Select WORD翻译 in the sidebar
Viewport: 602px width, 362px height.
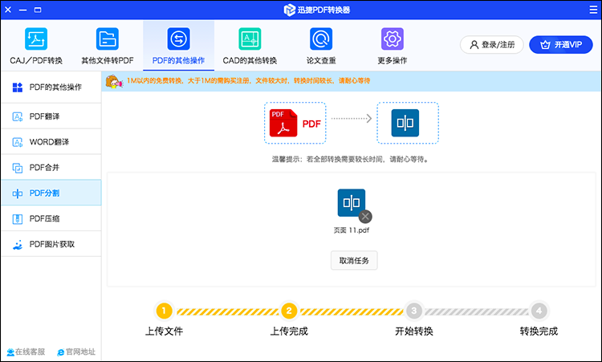[51, 142]
